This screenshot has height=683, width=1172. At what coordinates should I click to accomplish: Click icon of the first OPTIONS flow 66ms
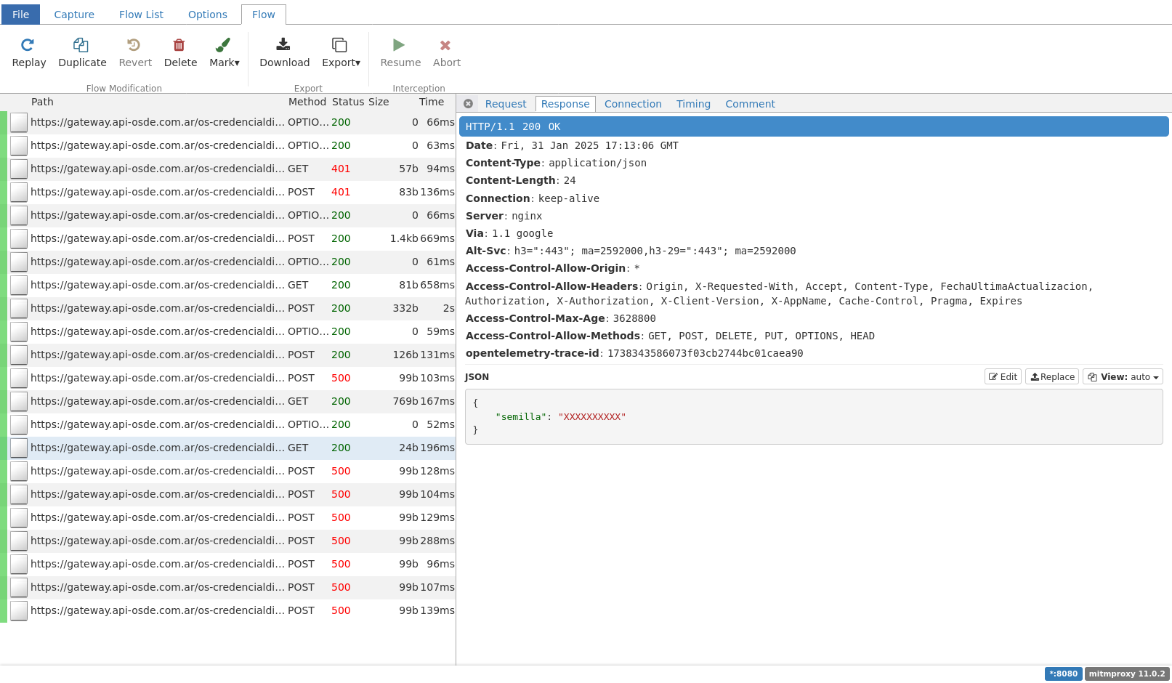[19, 122]
